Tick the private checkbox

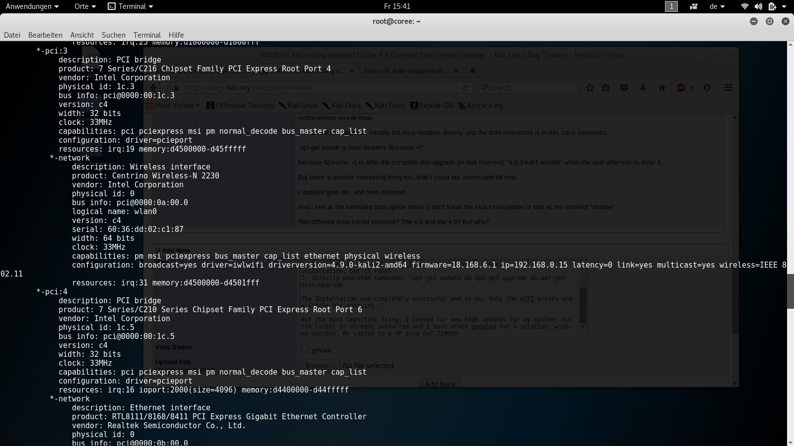pyautogui.click(x=305, y=349)
